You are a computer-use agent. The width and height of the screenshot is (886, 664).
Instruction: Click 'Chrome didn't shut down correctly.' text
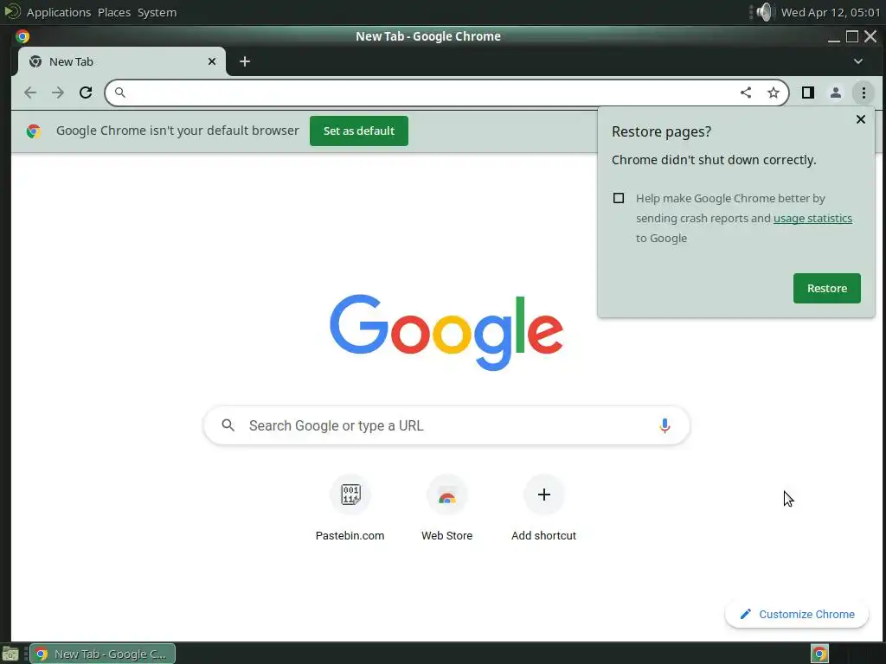714,160
